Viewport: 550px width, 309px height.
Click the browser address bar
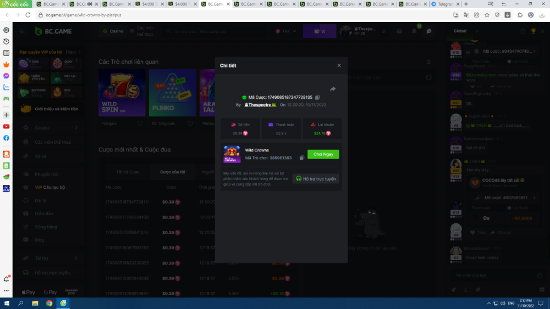click(220, 15)
